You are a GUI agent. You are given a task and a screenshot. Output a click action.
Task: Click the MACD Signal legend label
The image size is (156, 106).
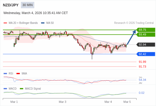[x=33, y=89]
